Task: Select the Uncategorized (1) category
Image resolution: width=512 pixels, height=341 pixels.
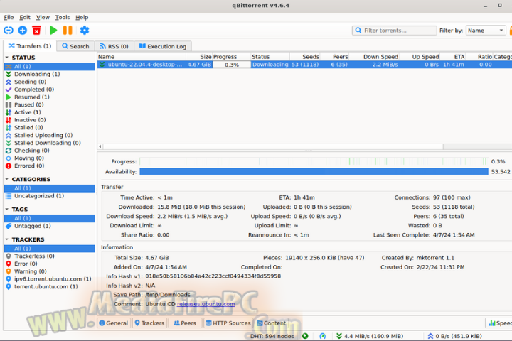Action: (x=50, y=196)
